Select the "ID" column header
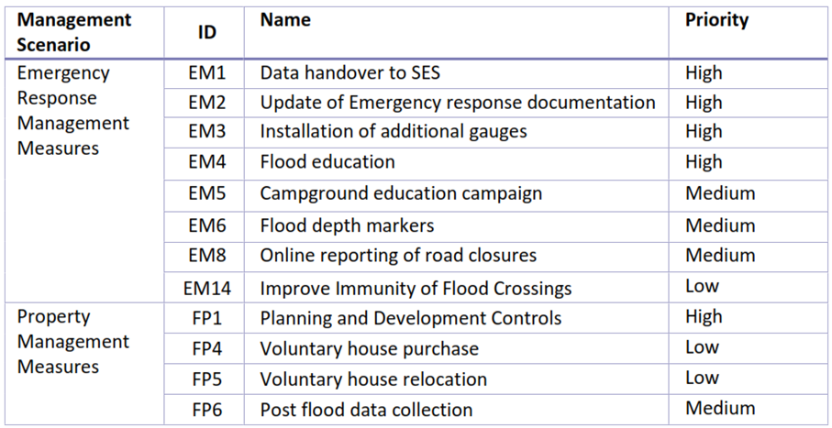 click(x=206, y=32)
